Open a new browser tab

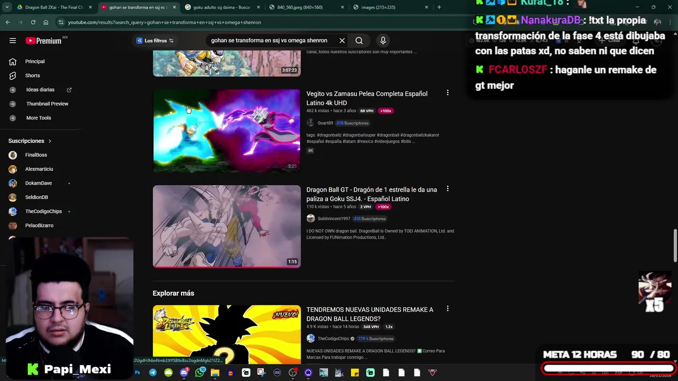click(x=439, y=7)
